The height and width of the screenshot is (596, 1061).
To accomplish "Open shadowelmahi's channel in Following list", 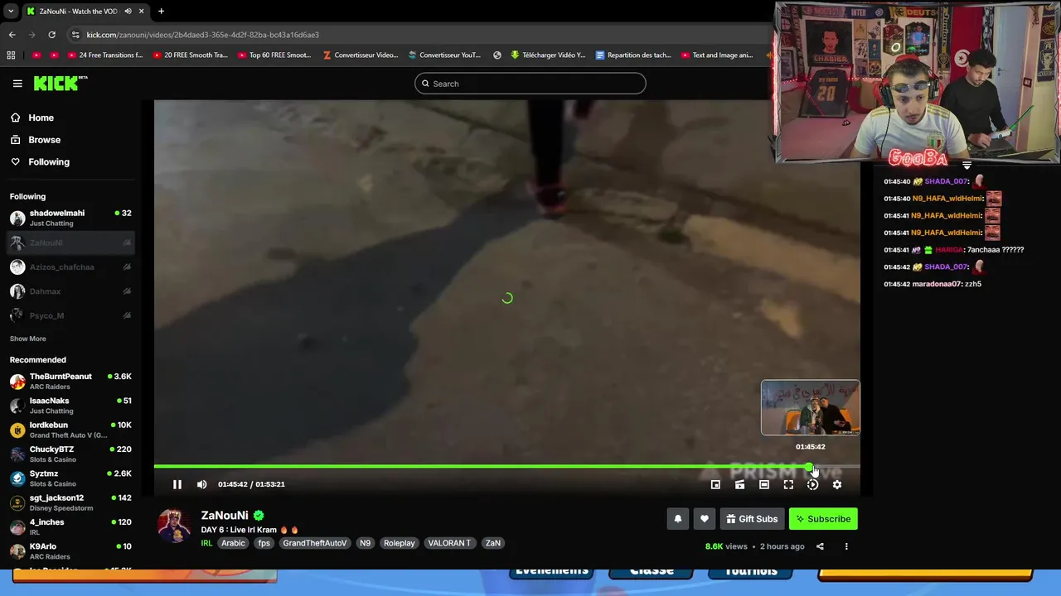I will 70,218.
